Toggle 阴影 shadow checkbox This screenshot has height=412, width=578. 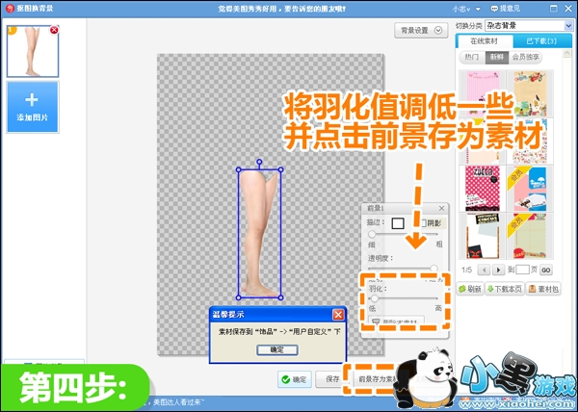tap(424, 222)
